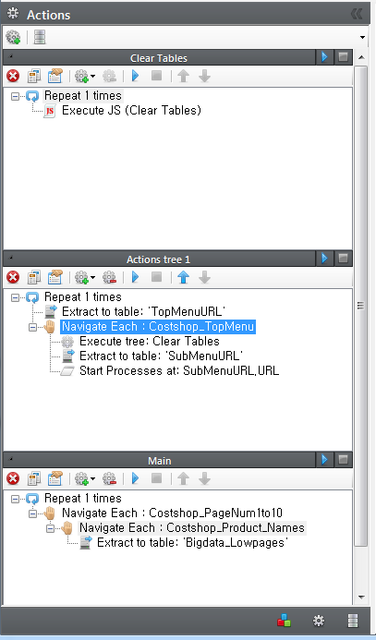Click the add actions tree gear icon in top toolbar
Viewport: 376px width, 640px height.
[x=13, y=37]
